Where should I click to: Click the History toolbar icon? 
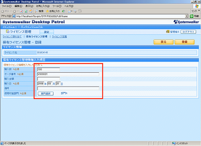point(63,11)
